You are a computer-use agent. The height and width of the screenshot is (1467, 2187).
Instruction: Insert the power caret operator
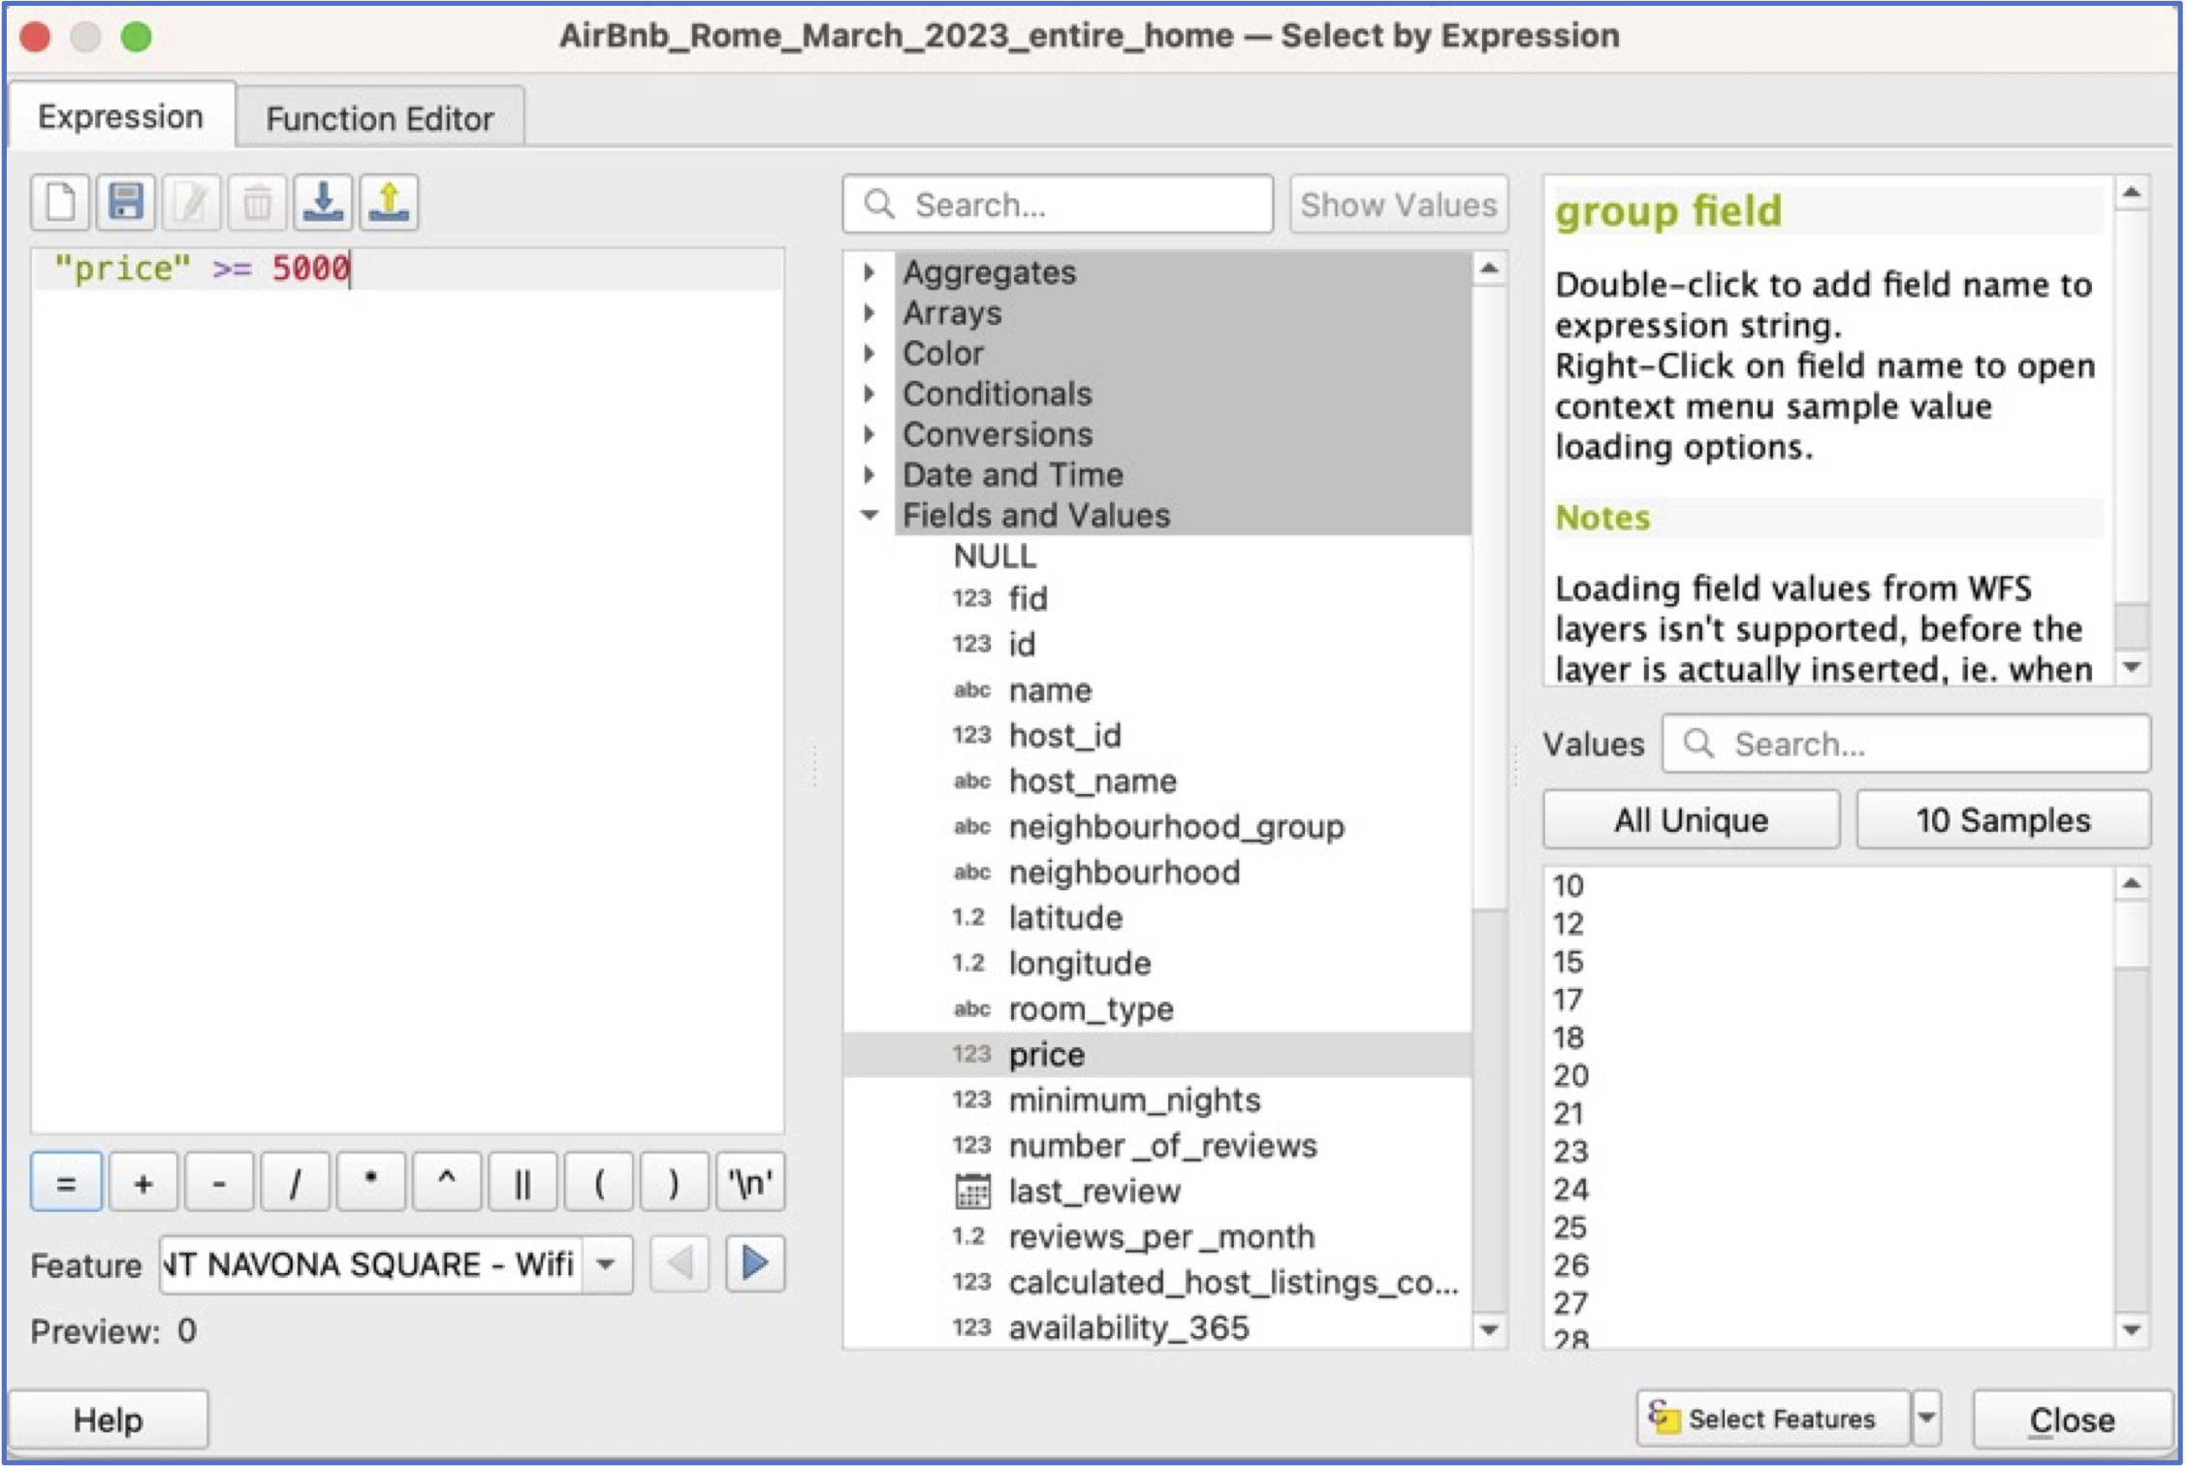[446, 1182]
